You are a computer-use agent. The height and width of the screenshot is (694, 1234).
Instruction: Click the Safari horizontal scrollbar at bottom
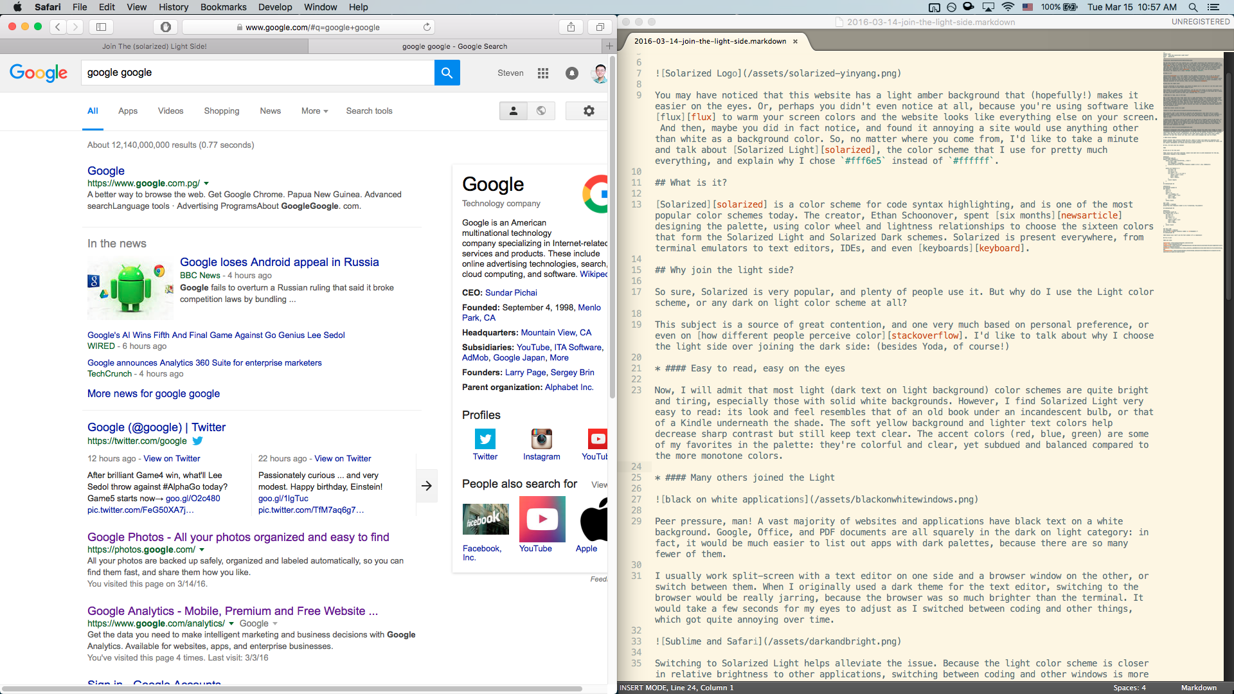(x=292, y=688)
